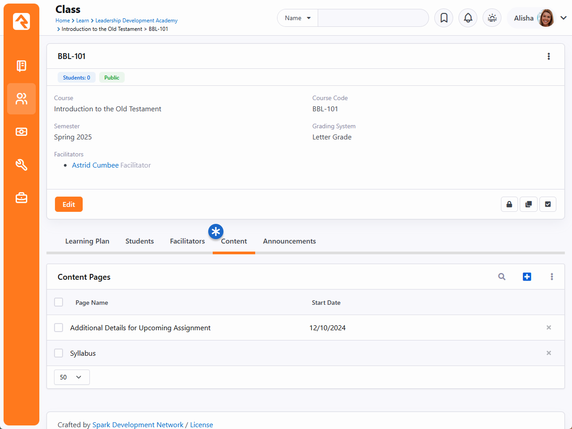
Task: Click the orange Edit button
Action: (x=69, y=204)
